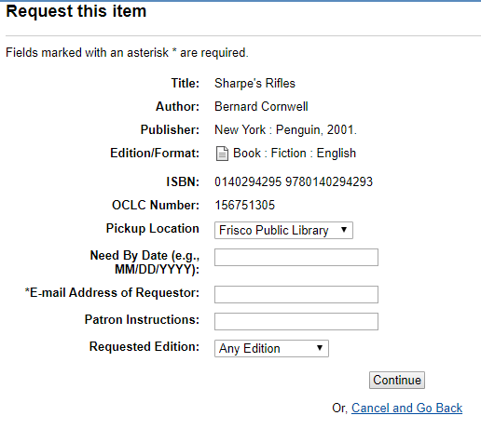Click the OCLC Number value 156751305
This screenshot has width=481, height=429.
click(245, 205)
